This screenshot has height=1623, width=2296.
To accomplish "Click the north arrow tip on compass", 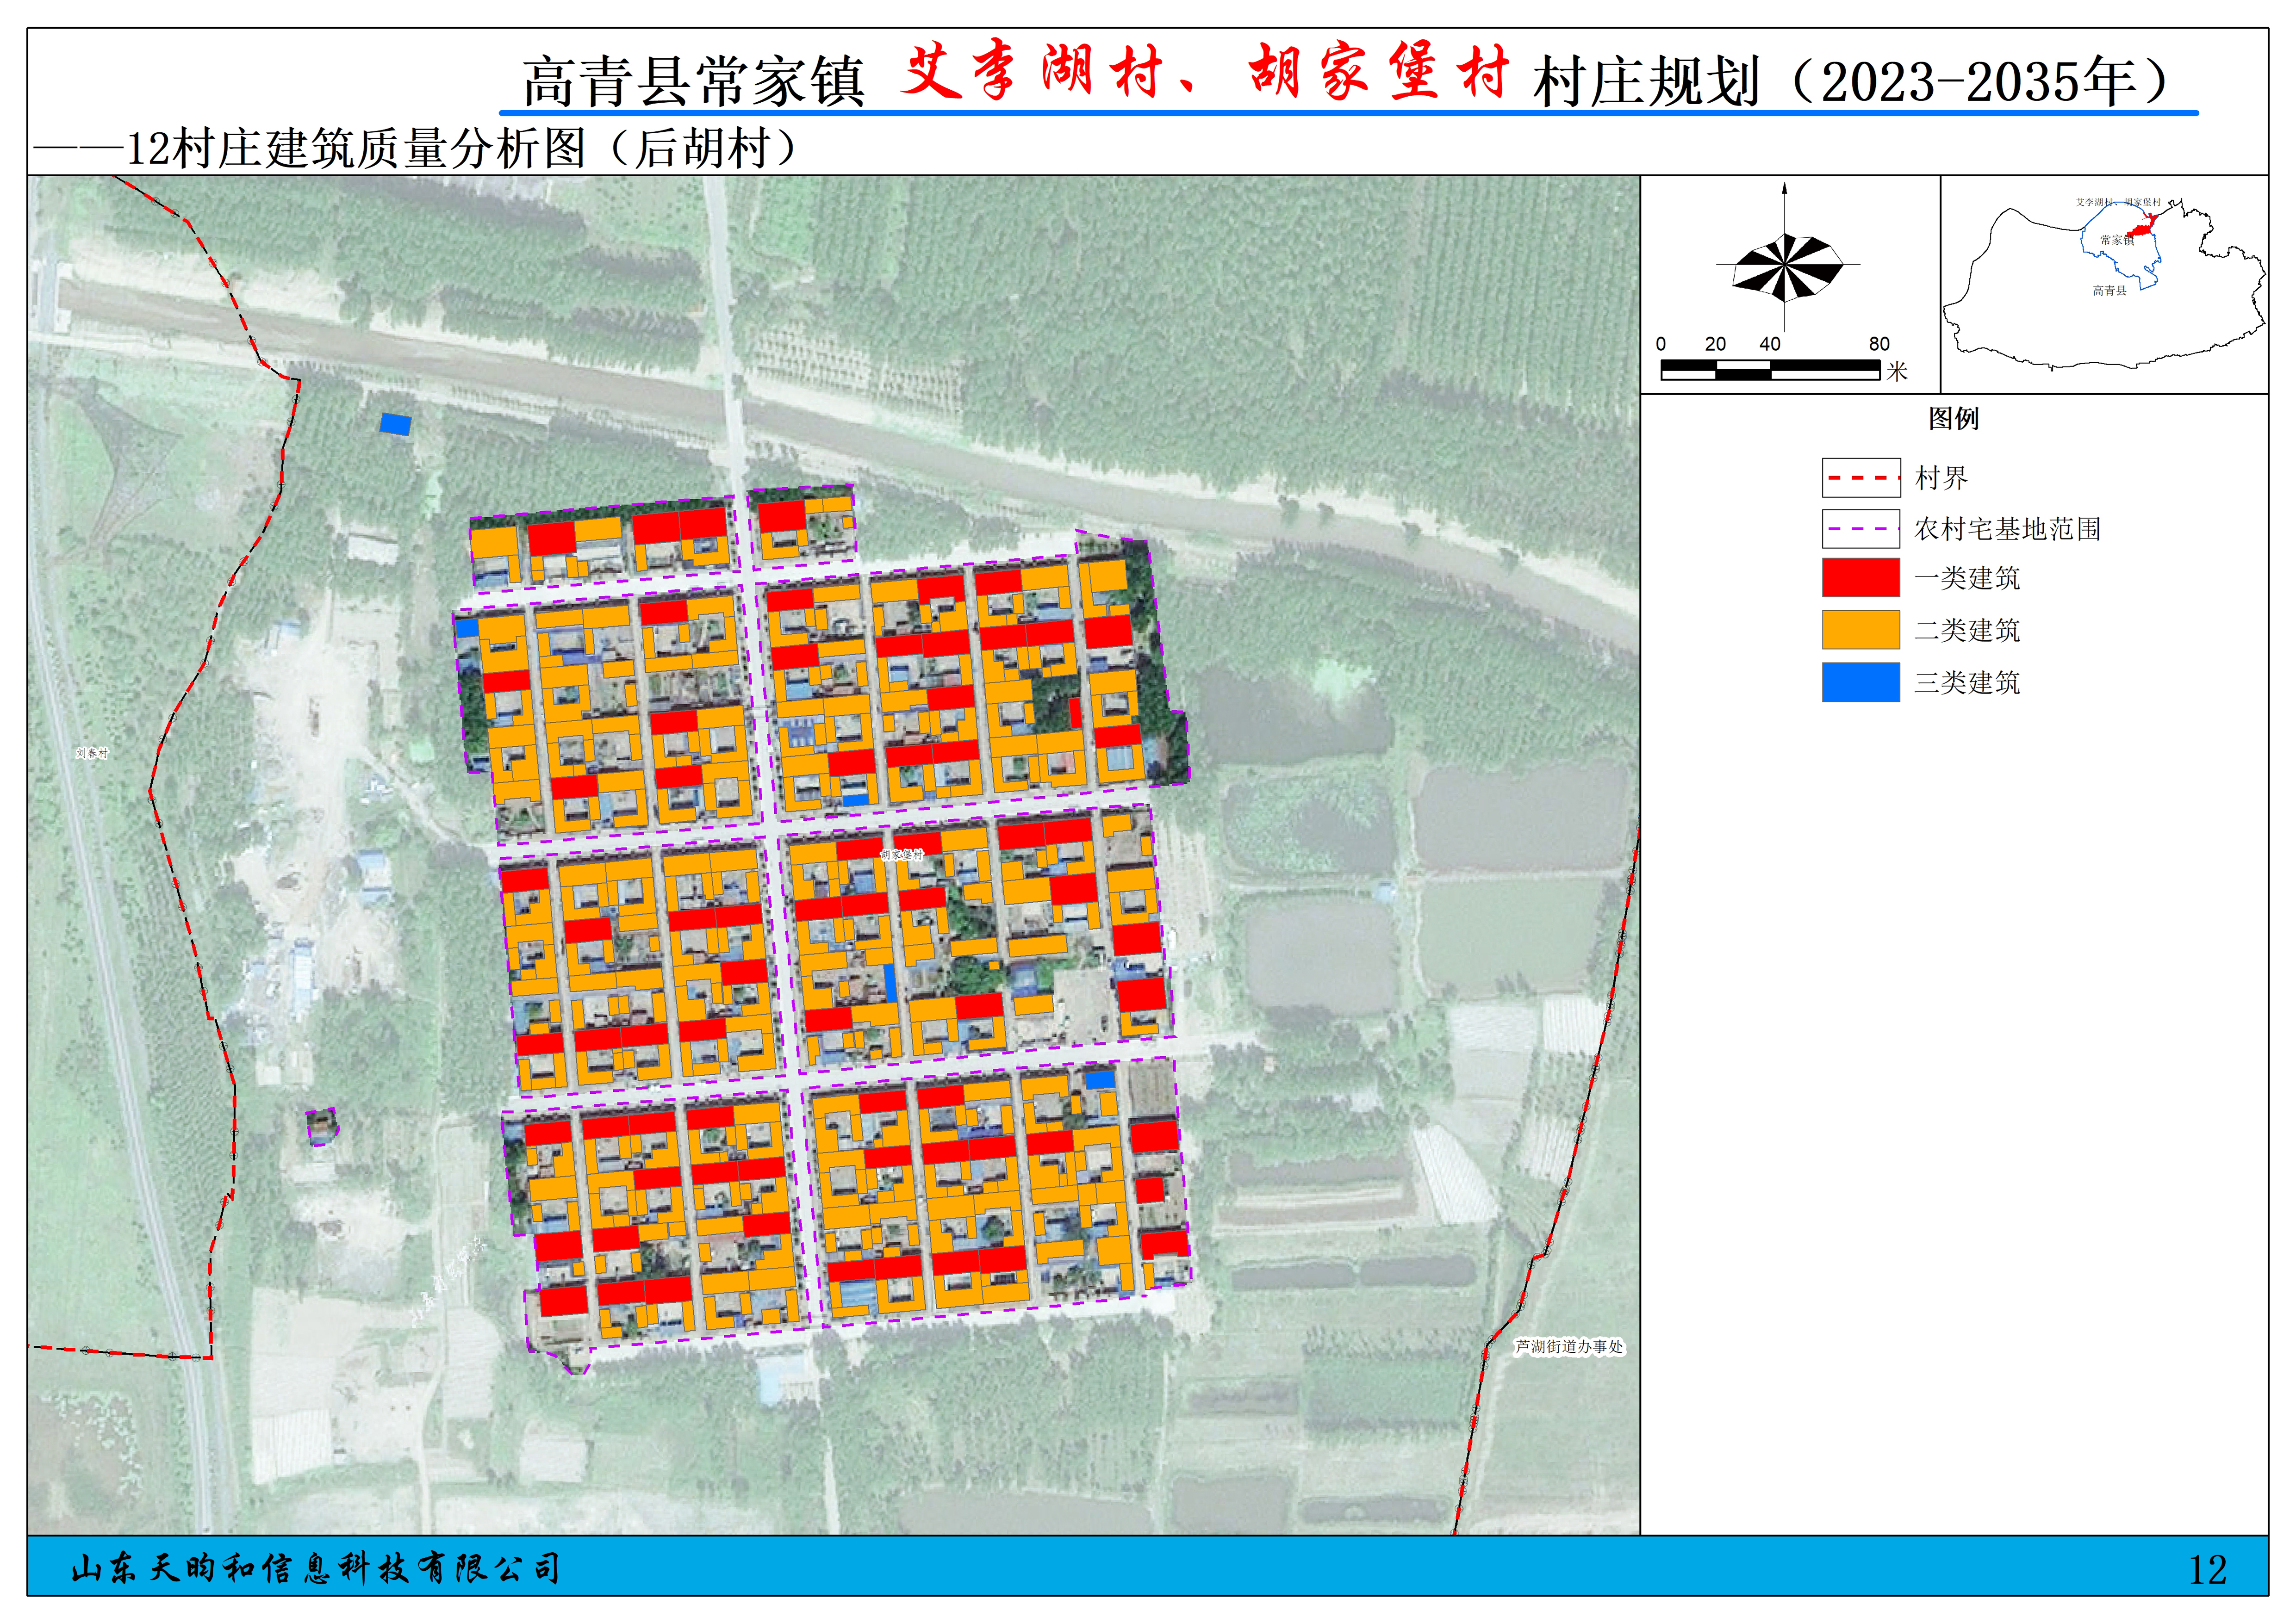I will coord(1785,187).
